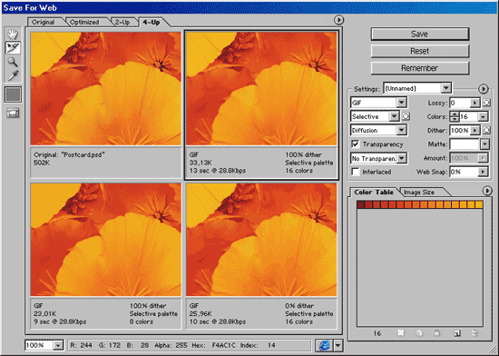Switch to the Optimized tab
499x356 pixels.
pos(84,22)
